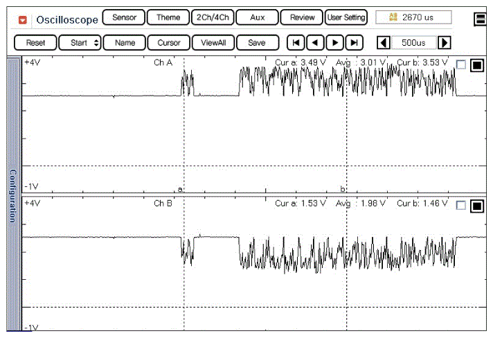
Task: Open the Start dropdown selector
Action: click(80, 43)
